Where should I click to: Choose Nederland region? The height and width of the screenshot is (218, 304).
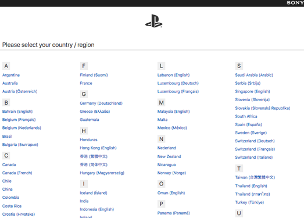167,148
